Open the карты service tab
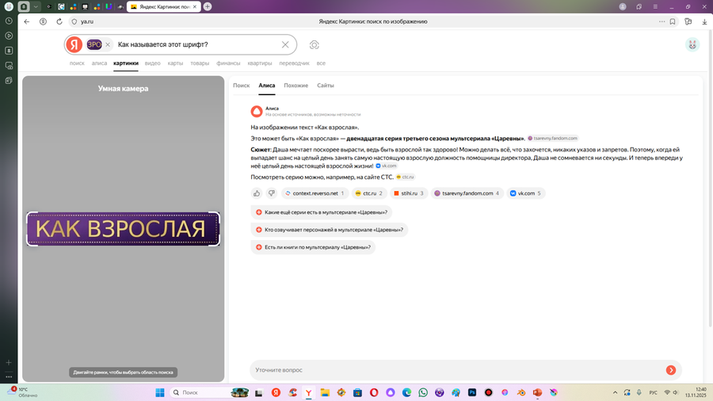Viewport: 713px width, 401px height. (x=175, y=63)
